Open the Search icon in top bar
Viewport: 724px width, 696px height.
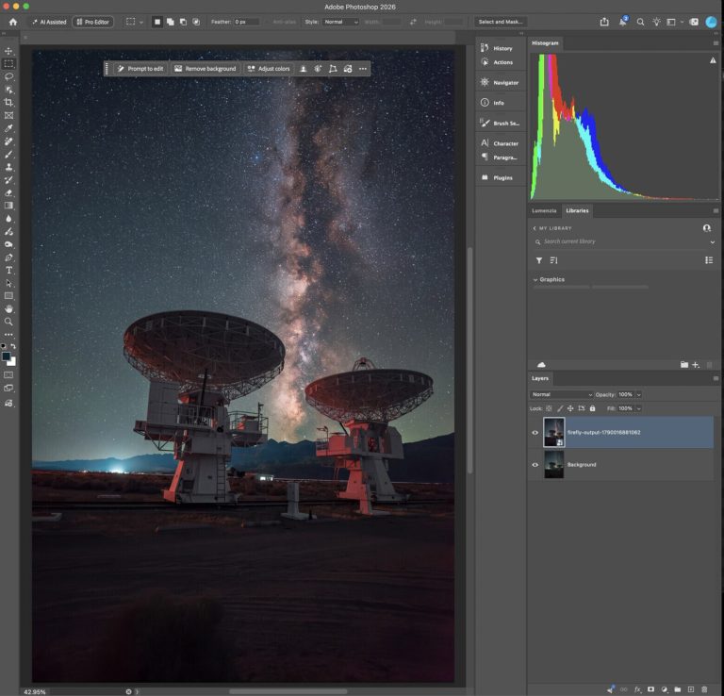point(640,22)
